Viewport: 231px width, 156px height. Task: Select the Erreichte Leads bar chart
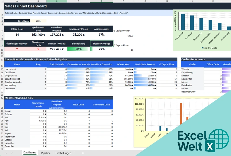tap(202, 30)
